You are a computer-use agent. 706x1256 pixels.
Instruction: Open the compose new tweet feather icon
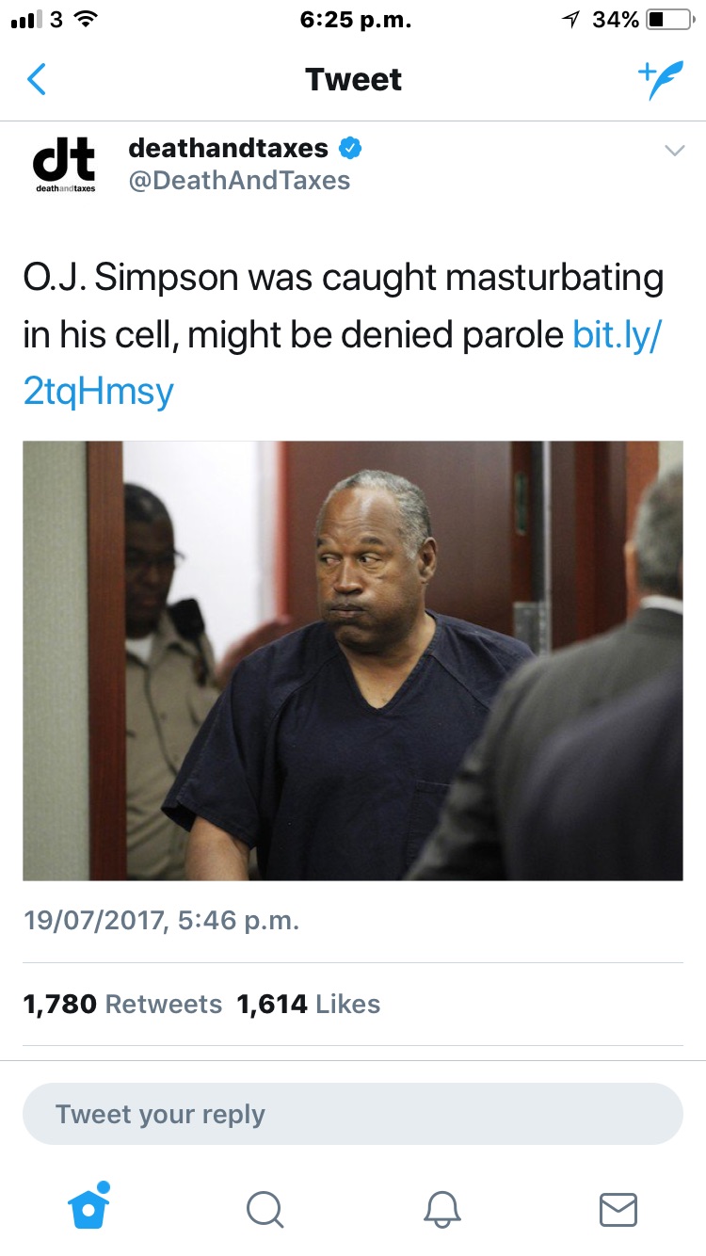(658, 81)
